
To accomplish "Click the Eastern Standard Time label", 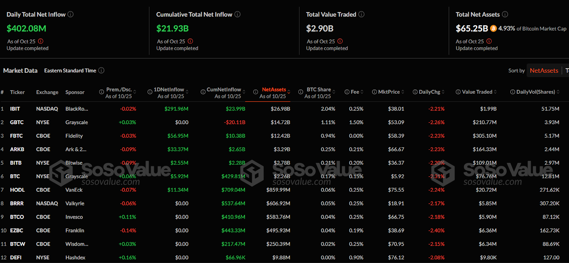I will (70, 71).
